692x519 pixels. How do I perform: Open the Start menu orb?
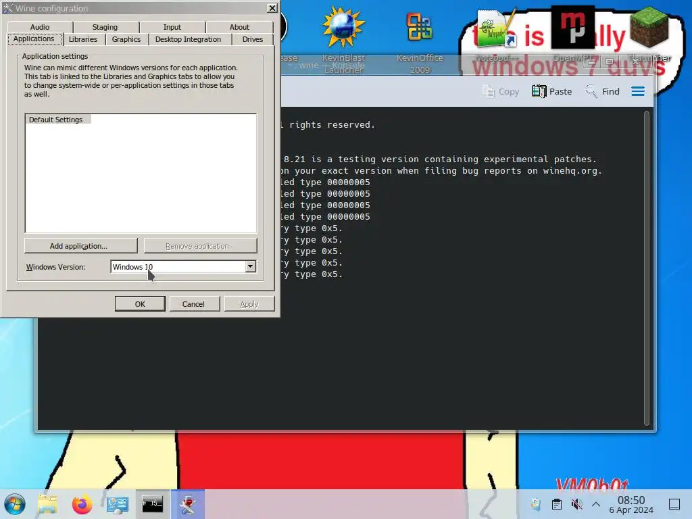(15, 504)
